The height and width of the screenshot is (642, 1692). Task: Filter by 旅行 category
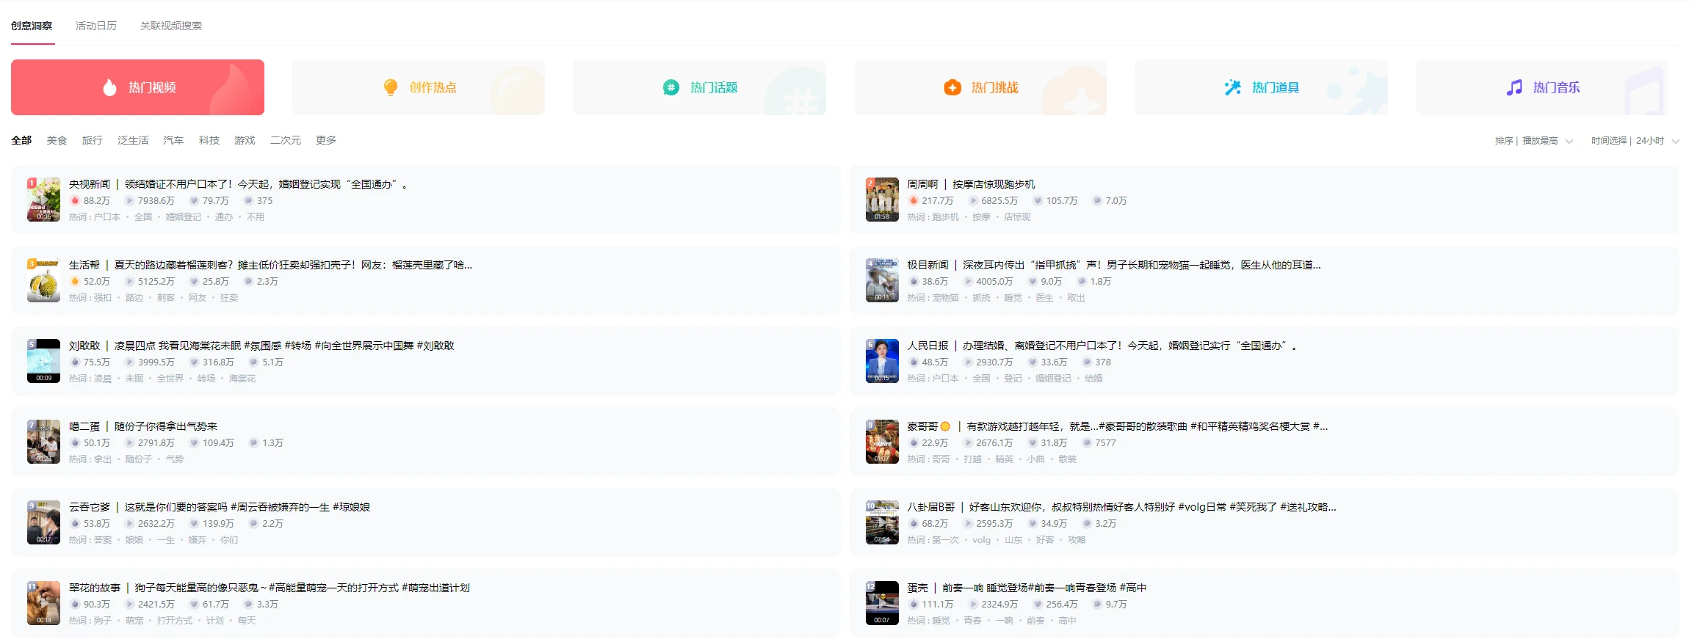tap(93, 140)
